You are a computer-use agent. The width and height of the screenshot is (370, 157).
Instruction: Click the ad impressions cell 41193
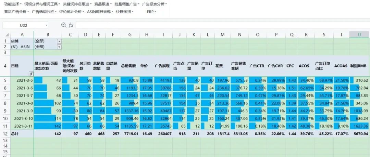pyautogui.click(x=163, y=80)
